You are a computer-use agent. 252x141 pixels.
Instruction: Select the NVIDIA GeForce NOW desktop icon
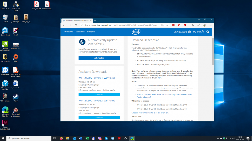5,46
